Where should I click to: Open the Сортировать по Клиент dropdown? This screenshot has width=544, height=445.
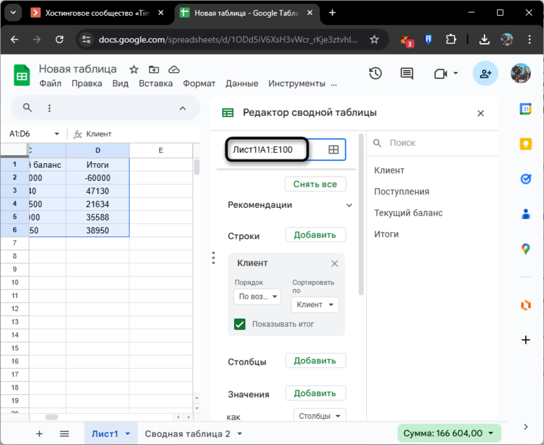[x=315, y=305]
